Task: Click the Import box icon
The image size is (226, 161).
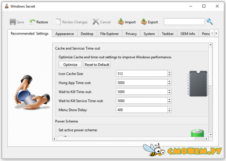Action: tap(121, 22)
